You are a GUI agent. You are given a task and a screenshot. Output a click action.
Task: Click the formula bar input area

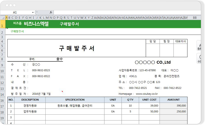pyautogui.click(x=127, y=12)
